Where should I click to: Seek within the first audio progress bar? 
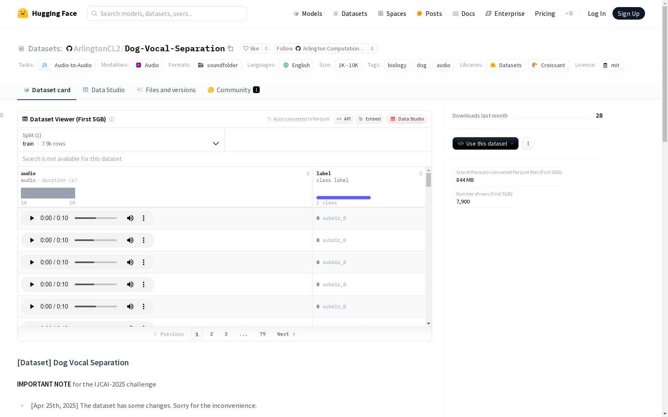96,218
